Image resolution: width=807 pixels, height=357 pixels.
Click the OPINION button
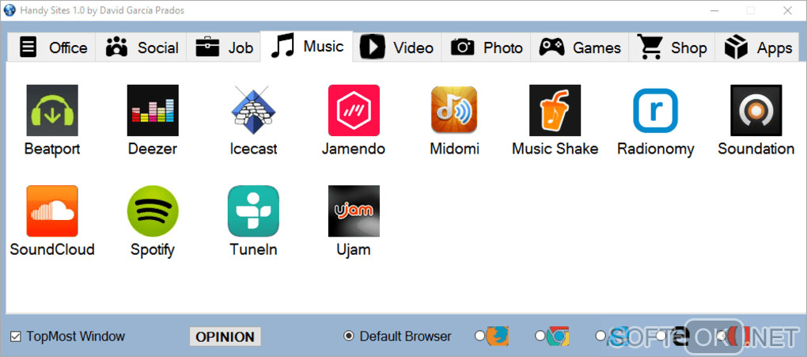point(225,337)
